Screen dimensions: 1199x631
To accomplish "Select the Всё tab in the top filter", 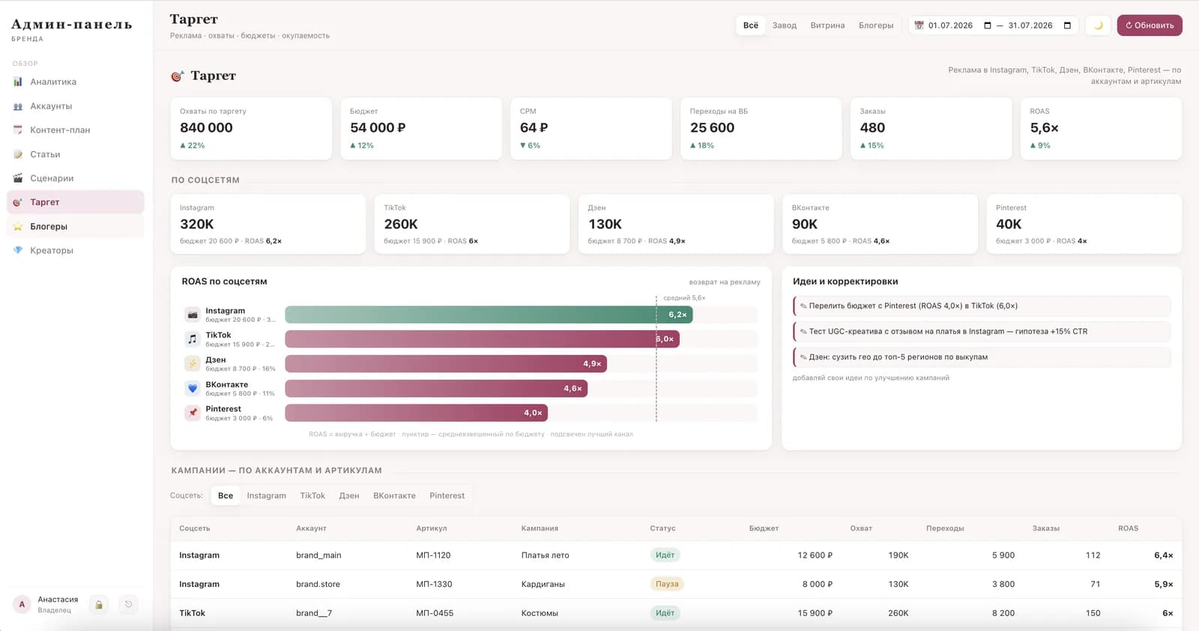I will (750, 25).
